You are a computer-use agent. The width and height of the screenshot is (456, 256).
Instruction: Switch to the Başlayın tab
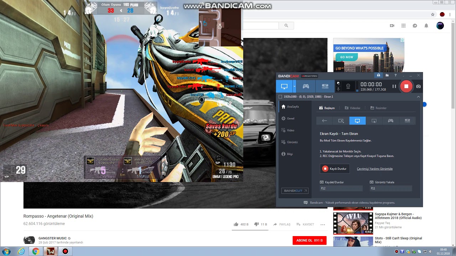pos(327,108)
